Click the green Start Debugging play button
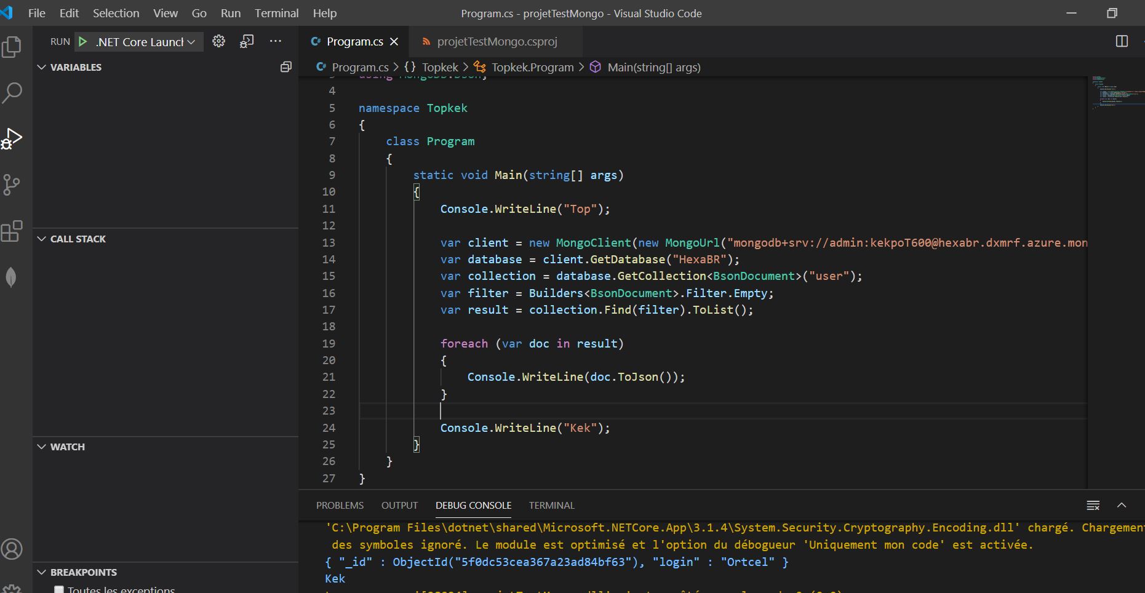Screen dimensions: 1145x593 click(x=82, y=42)
